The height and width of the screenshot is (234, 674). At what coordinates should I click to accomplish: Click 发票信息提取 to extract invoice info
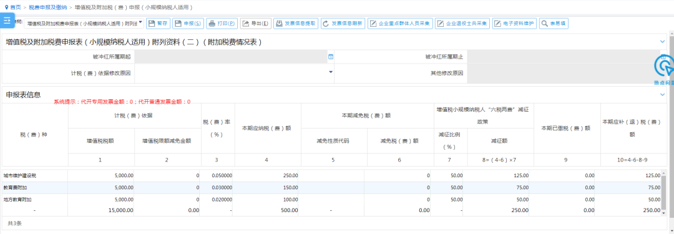[296, 24]
